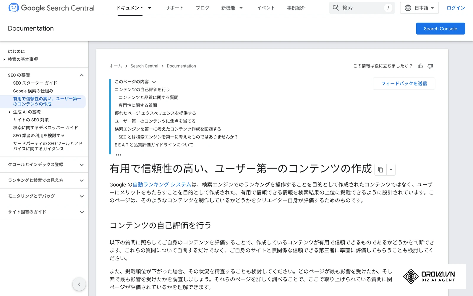Select はじめに in sidebar
473x296 pixels.
click(x=17, y=52)
